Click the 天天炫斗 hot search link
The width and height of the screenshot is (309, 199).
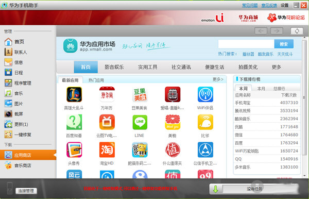pyautogui.click(x=285, y=54)
